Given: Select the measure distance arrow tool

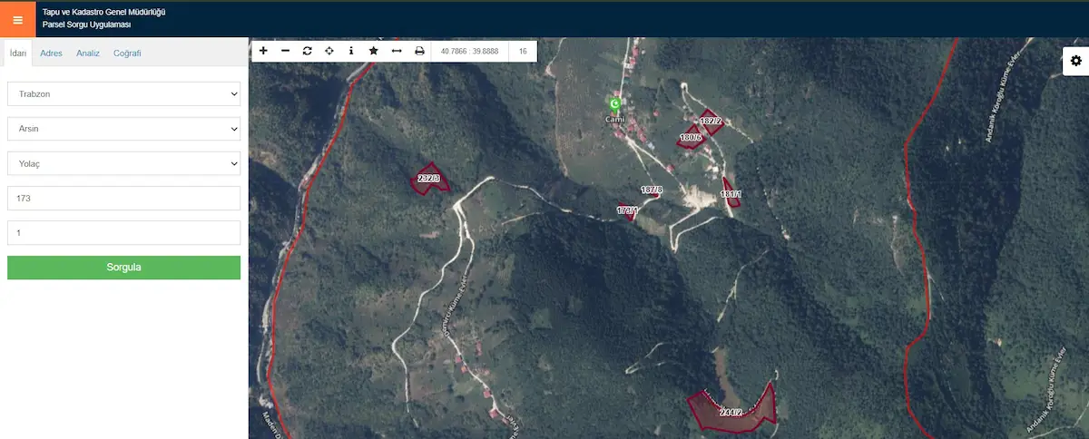Looking at the screenshot, I should (x=397, y=51).
